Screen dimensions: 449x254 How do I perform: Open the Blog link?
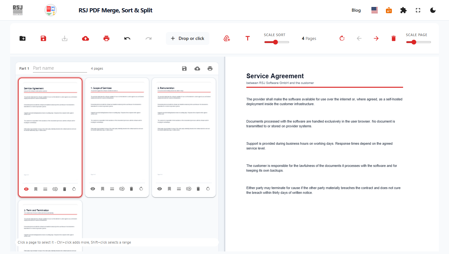(x=356, y=10)
